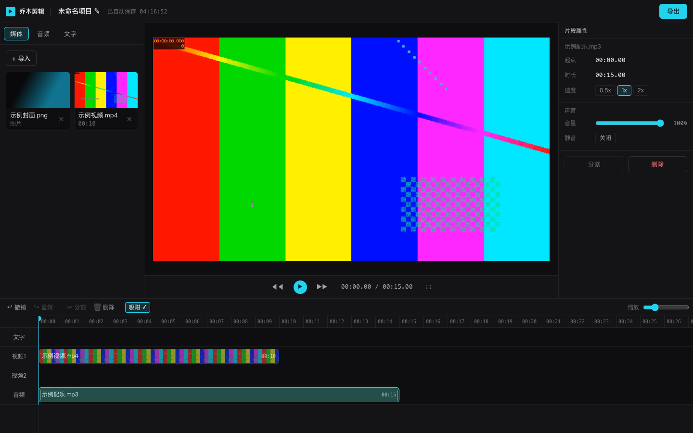Click the 文字 track label
693x433 pixels.
coord(19,337)
